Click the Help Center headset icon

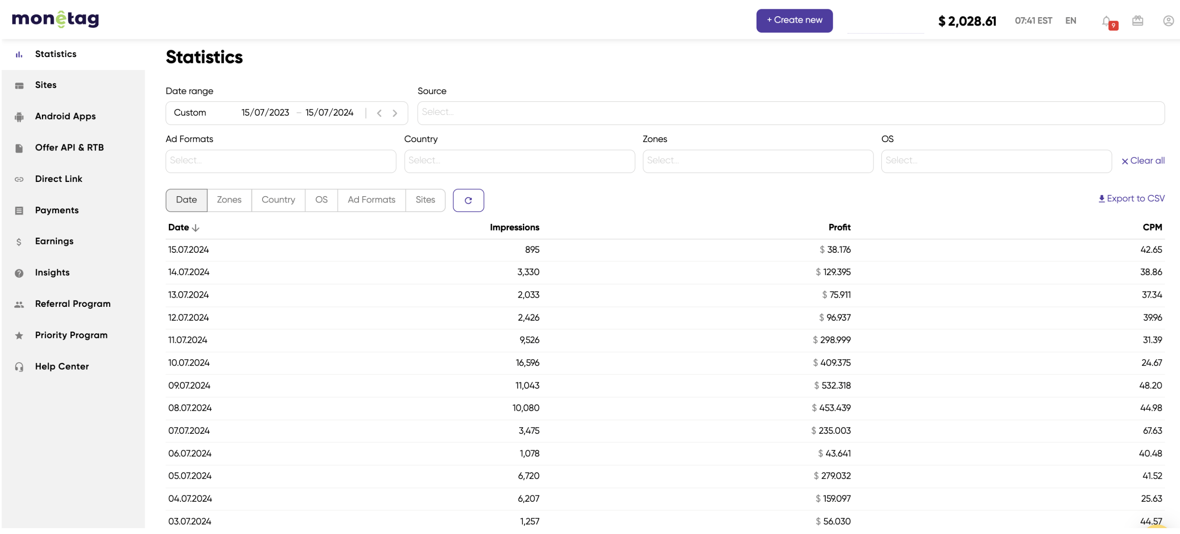(x=19, y=367)
